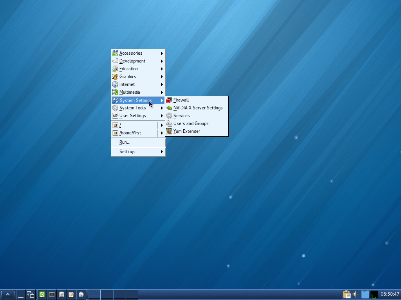Switch to the second workspace button

pyautogui.click(x=107, y=295)
